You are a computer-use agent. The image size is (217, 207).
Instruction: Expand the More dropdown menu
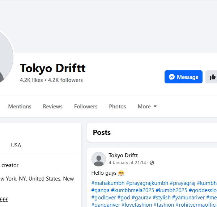point(147,107)
